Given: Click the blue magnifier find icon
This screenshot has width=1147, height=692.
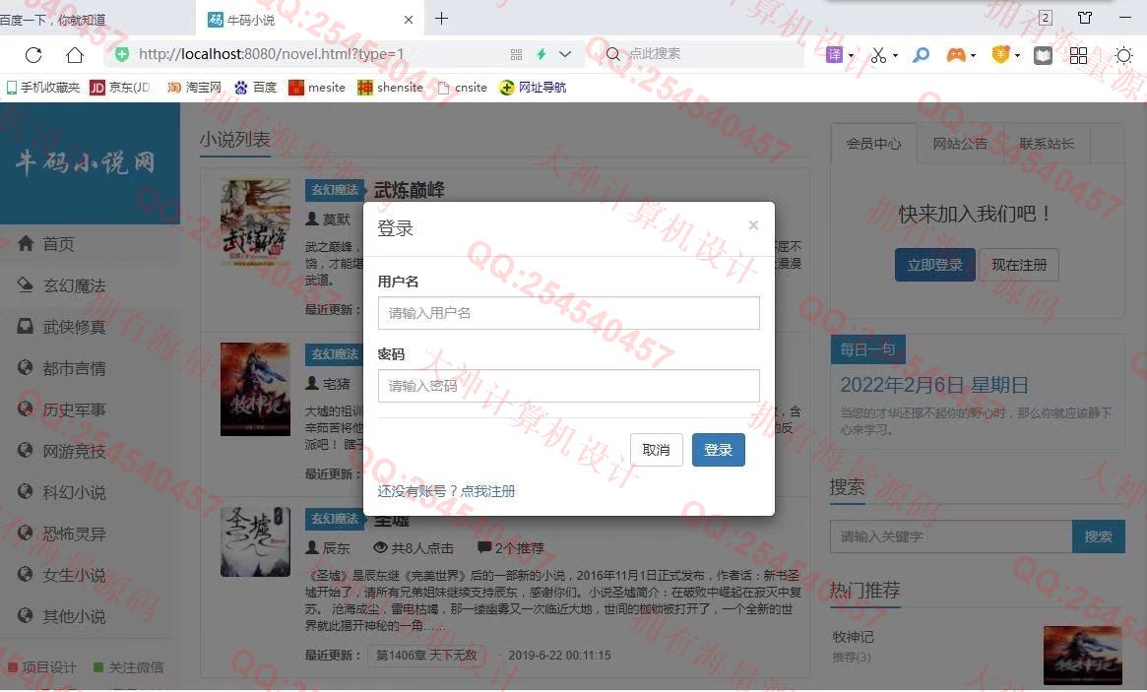Looking at the screenshot, I should coord(922,55).
